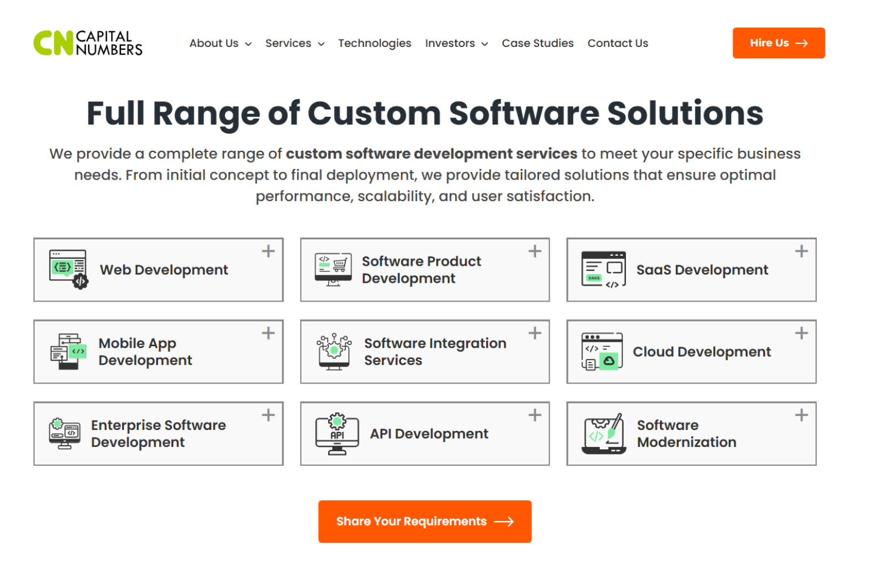
Task: Click the Software Modernization laptop icon
Action: coord(604,434)
